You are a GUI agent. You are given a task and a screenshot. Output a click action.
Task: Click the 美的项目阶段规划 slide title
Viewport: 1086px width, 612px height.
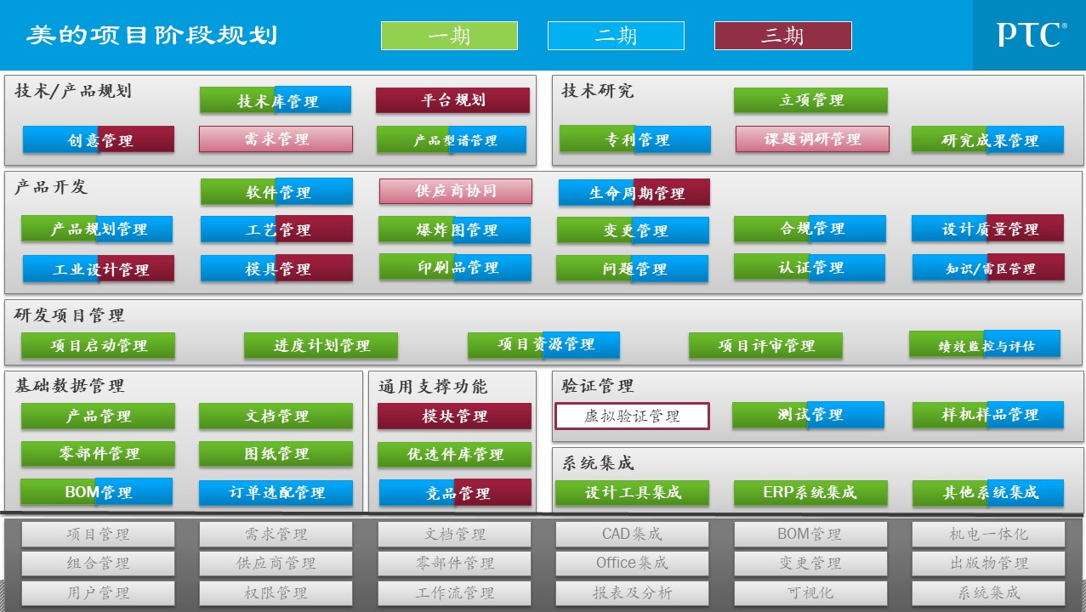click(x=152, y=35)
